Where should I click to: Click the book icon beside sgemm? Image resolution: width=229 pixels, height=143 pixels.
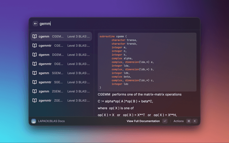[x=35, y=73]
